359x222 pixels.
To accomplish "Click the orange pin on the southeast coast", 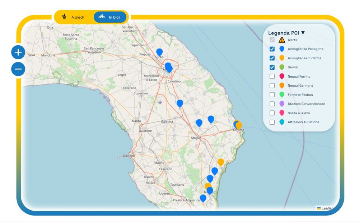I will point(221,162).
